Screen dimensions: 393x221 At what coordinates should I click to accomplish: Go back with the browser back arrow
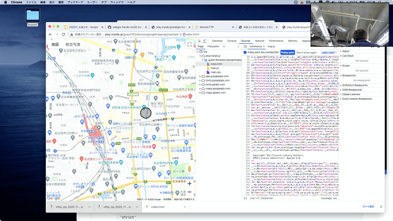pyautogui.click(x=51, y=34)
